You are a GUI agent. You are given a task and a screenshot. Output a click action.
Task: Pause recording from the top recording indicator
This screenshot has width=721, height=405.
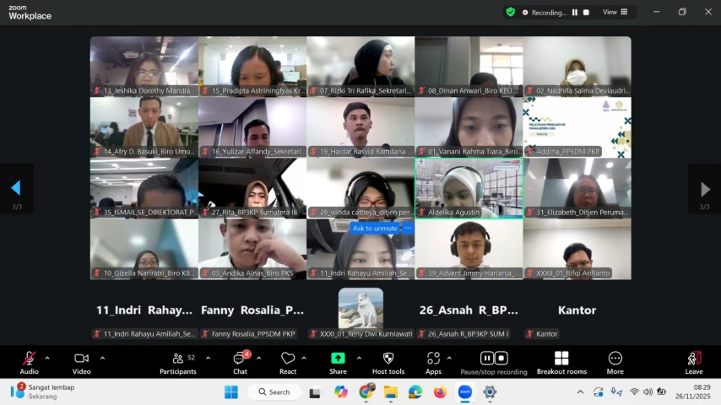coord(575,13)
